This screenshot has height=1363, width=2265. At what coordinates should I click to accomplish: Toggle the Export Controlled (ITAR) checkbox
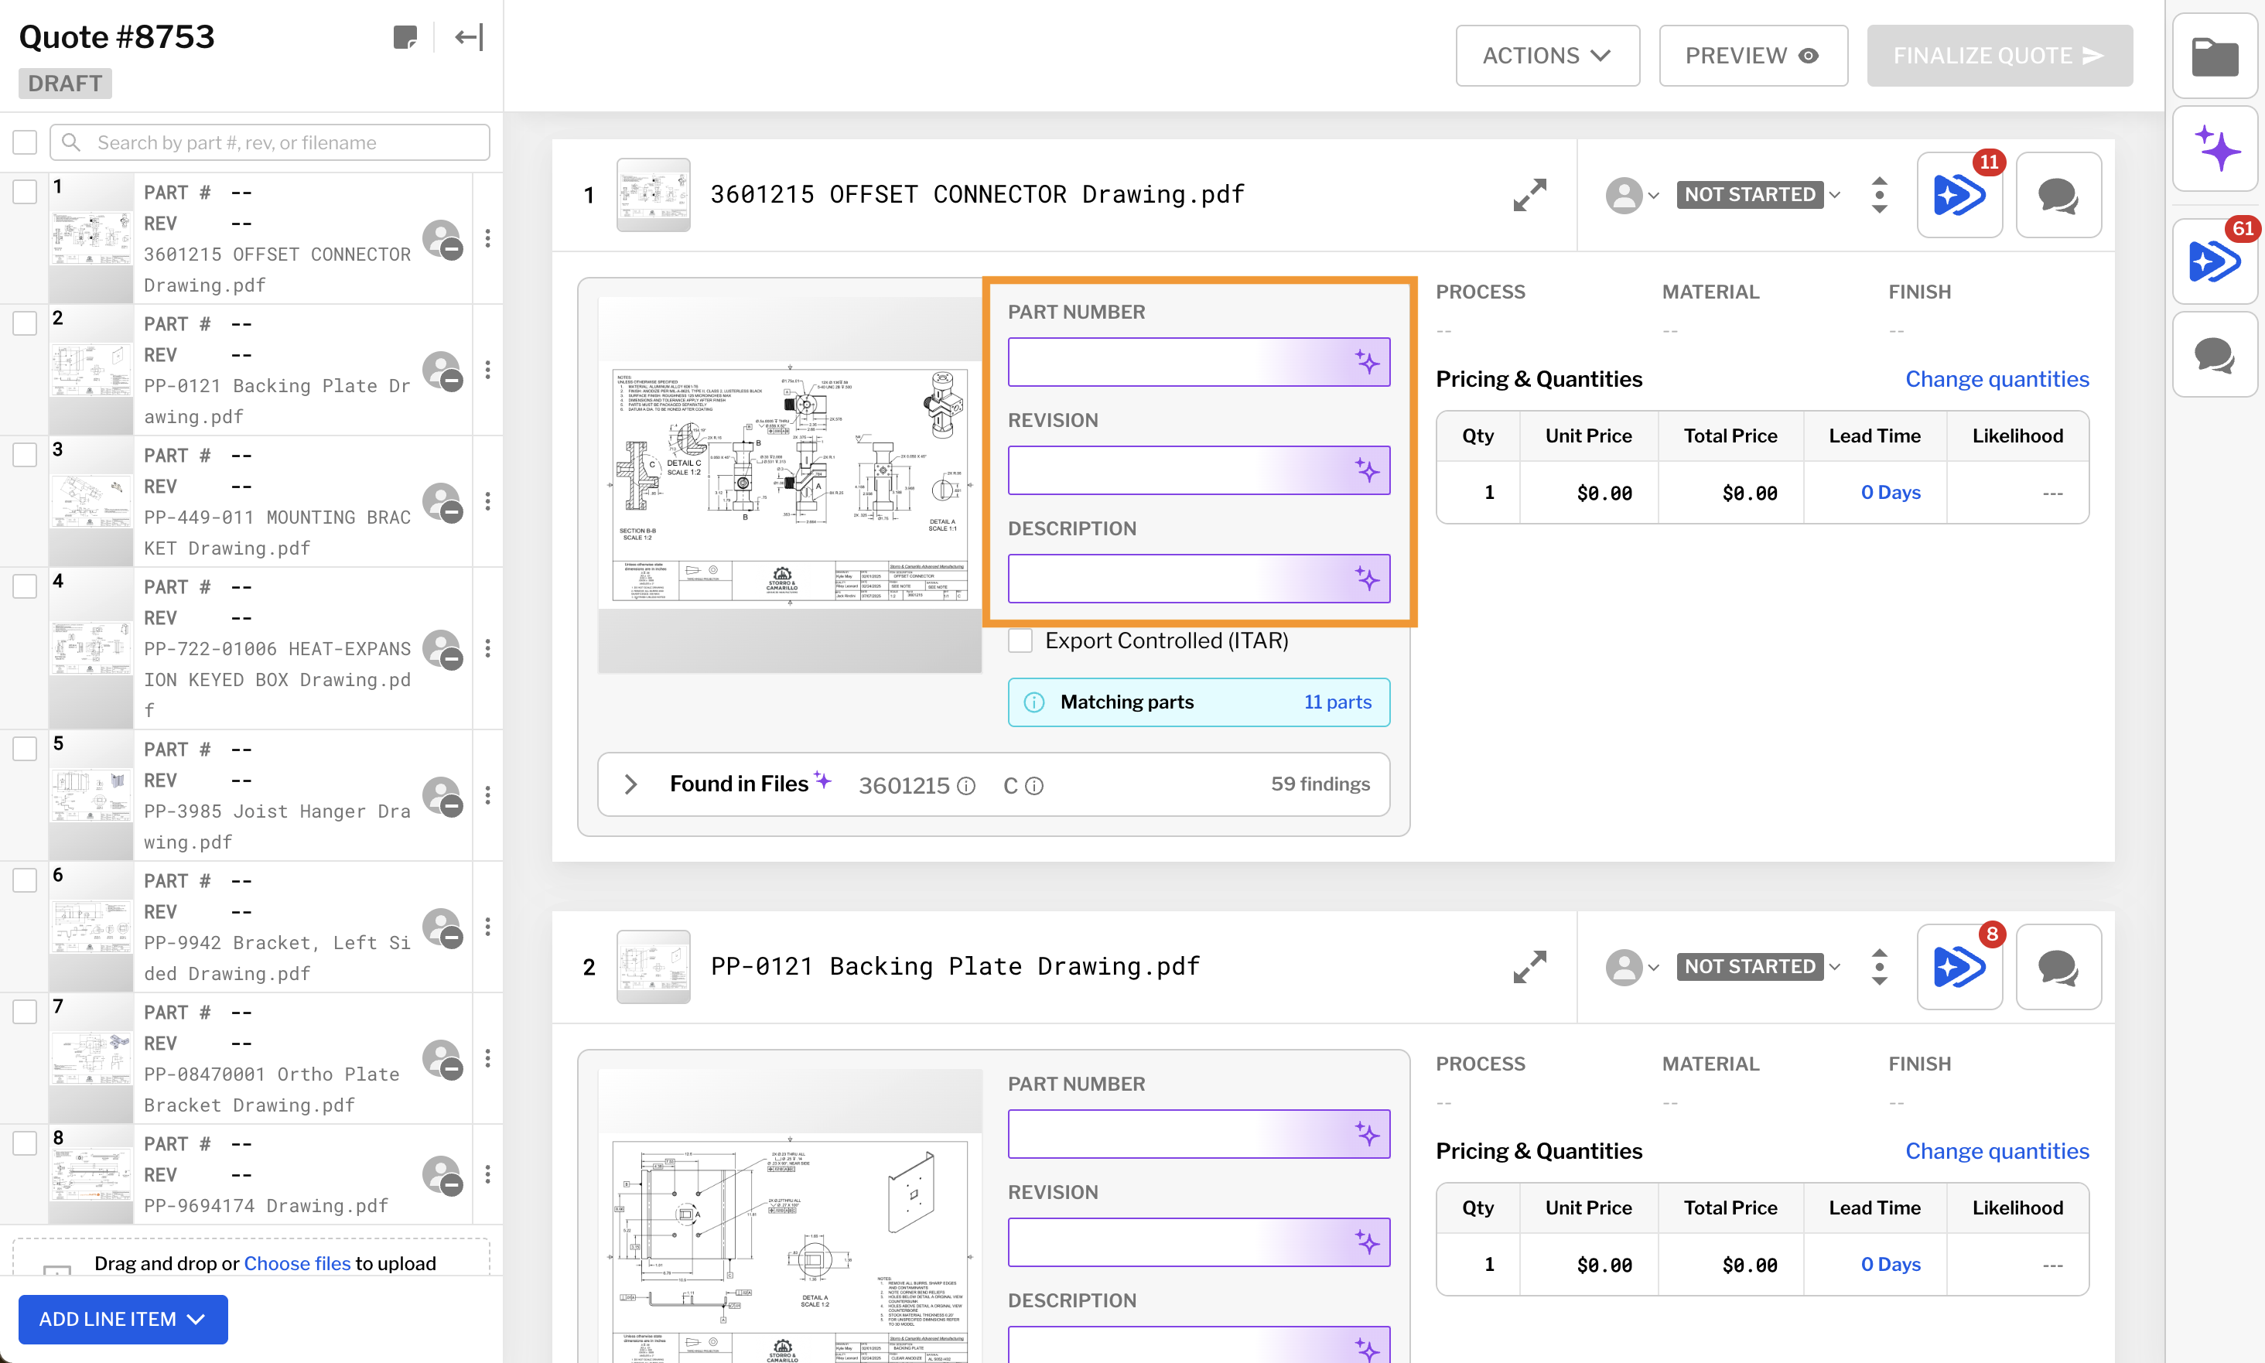click(x=1020, y=641)
